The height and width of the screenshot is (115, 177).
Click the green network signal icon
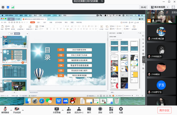click(x=13, y=7)
